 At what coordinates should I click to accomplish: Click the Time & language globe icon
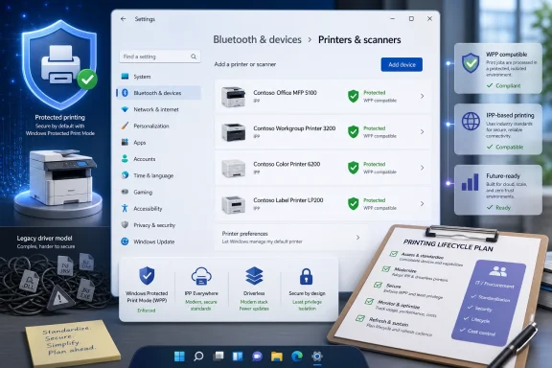point(125,175)
